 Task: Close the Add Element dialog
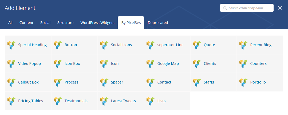280,8
